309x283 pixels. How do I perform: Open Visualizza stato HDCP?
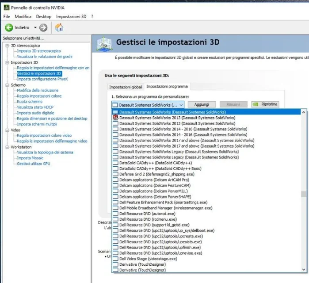tap(35, 107)
